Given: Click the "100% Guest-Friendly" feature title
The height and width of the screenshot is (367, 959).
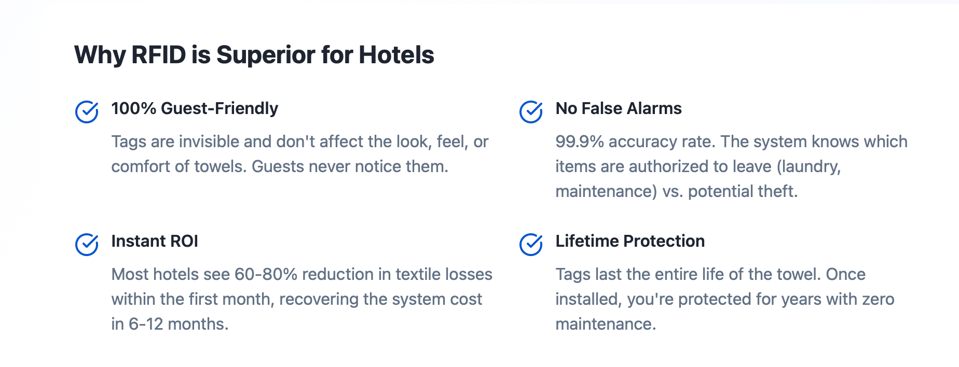Looking at the screenshot, I should pos(195,108).
